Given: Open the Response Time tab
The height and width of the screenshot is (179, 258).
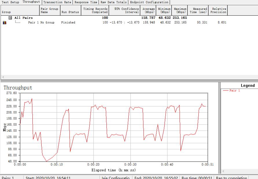Looking at the screenshot, I should [86, 2].
